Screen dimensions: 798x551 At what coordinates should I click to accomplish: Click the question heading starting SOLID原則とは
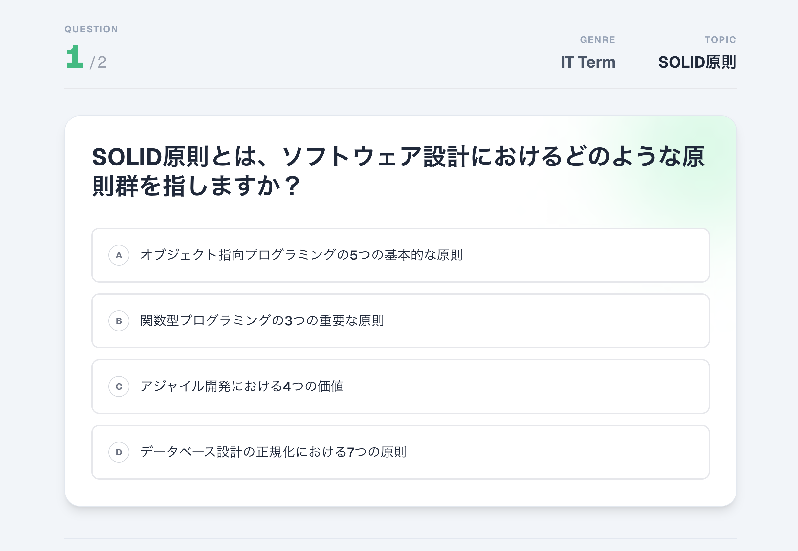tap(397, 157)
